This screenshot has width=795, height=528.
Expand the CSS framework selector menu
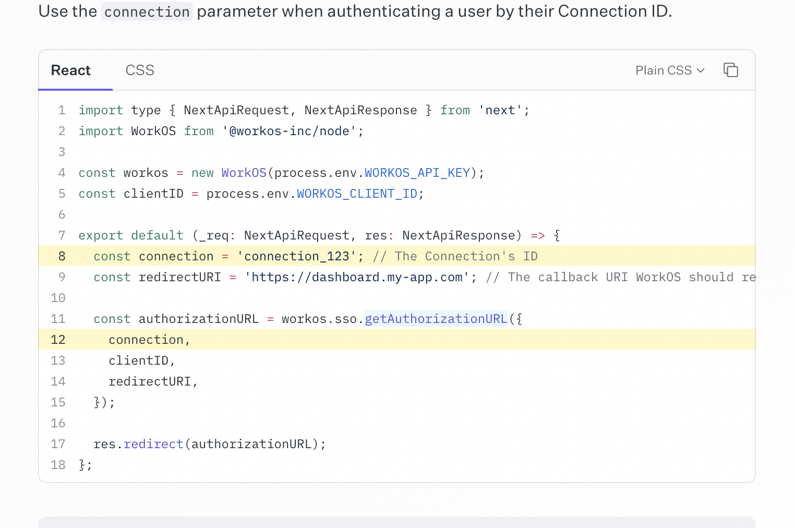[x=670, y=69]
